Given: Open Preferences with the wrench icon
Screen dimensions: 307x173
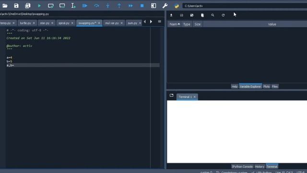Looking at the screenshot, I should [165, 6].
